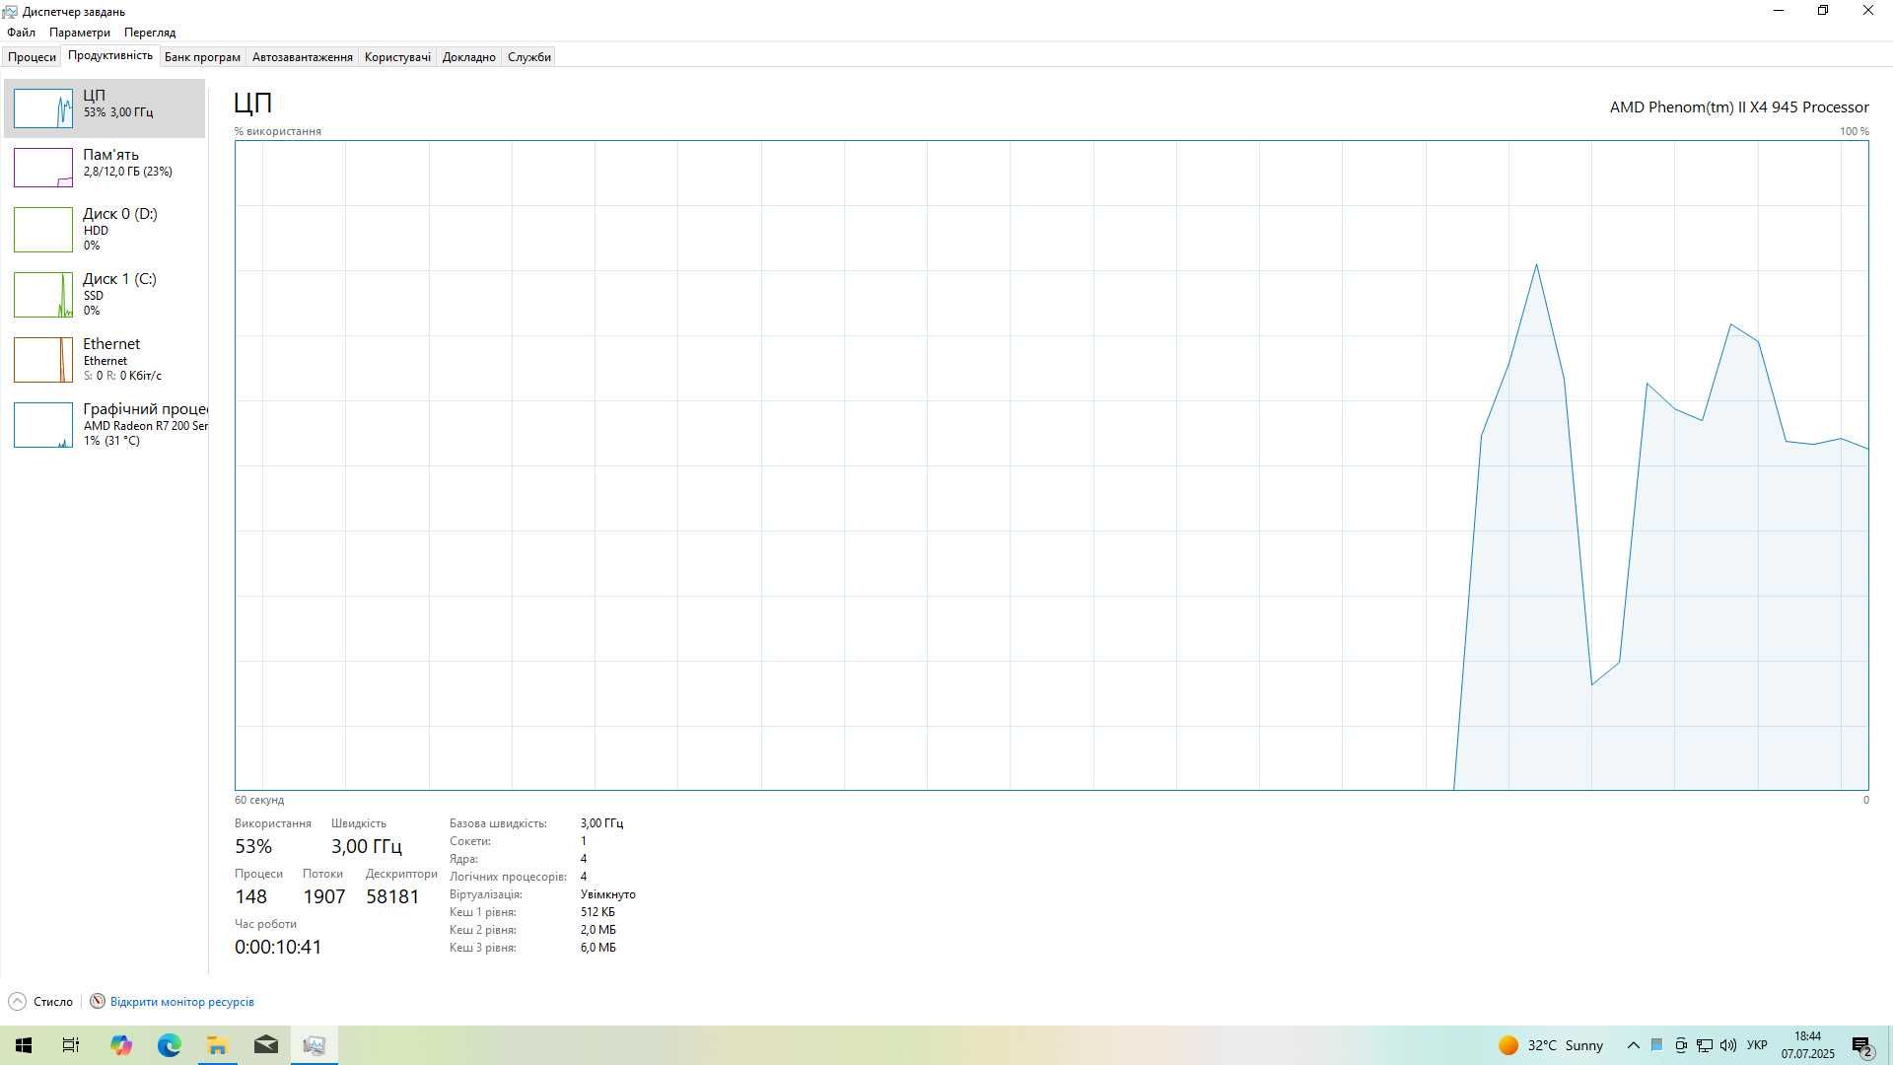This screenshot has height=1065, width=1893.
Task: Launch Copilot from the taskbar
Action: 121,1045
